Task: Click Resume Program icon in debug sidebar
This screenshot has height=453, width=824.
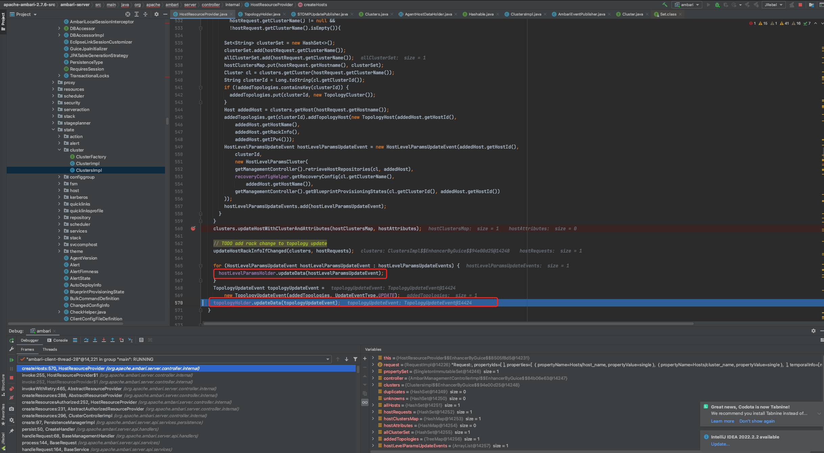Action: pyautogui.click(x=11, y=360)
